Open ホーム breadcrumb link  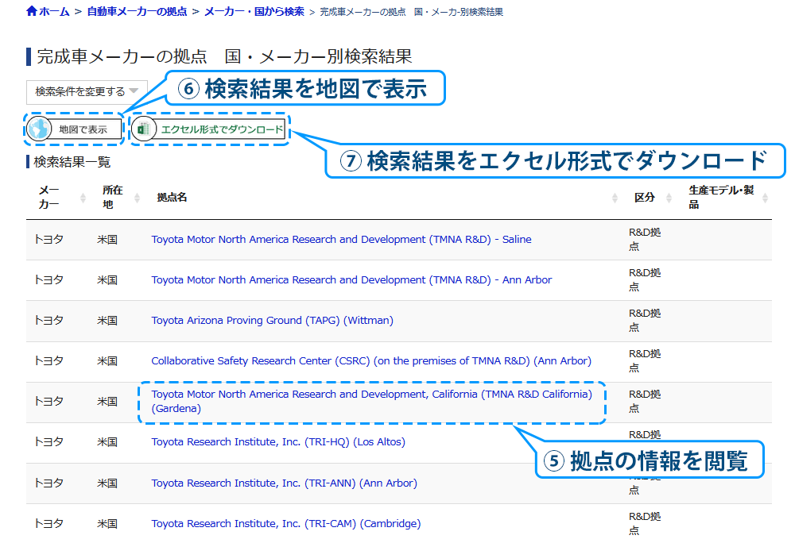54,11
